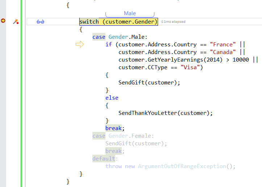Click "customer.CCType" in the condition
262x187 pixels.
tap(143, 67)
